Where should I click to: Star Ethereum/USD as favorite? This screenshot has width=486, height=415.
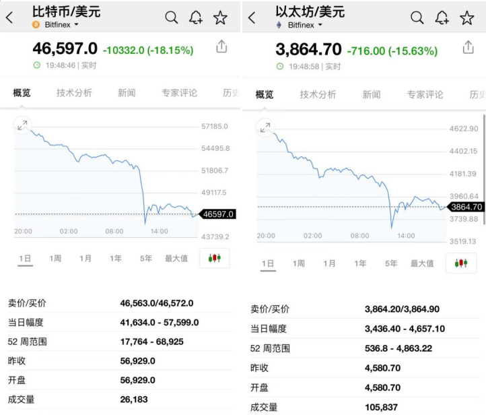[x=466, y=18]
